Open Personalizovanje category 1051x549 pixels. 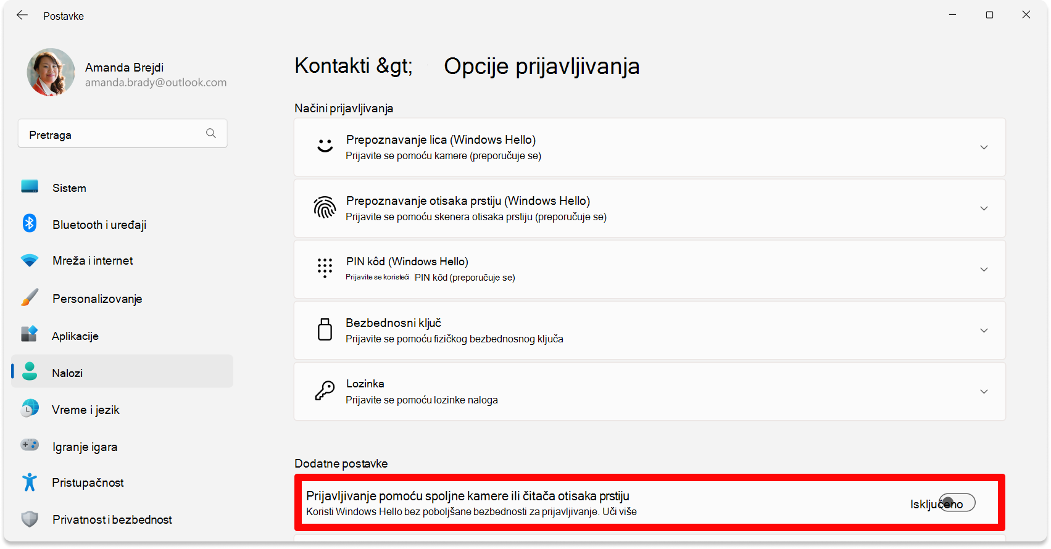tap(122, 299)
